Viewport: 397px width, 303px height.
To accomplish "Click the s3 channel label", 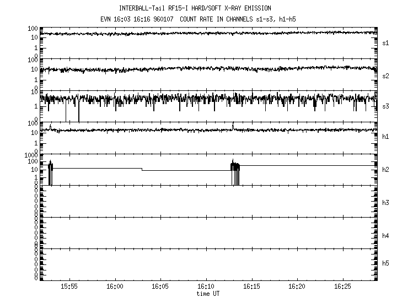I will (386, 105).
